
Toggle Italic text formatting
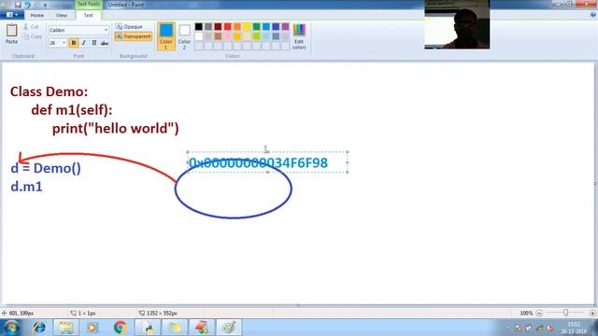[x=84, y=43]
